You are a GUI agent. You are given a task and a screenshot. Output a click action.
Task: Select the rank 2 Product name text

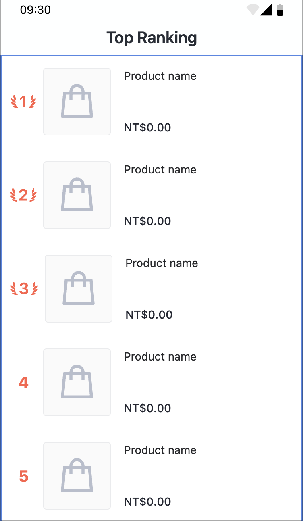160,170
